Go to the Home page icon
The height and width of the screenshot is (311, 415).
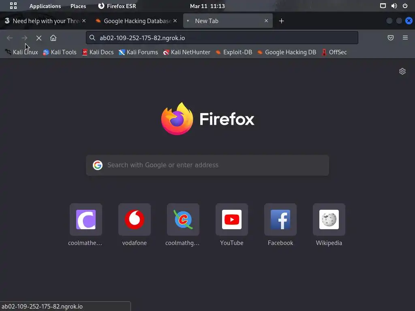click(53, 38)
